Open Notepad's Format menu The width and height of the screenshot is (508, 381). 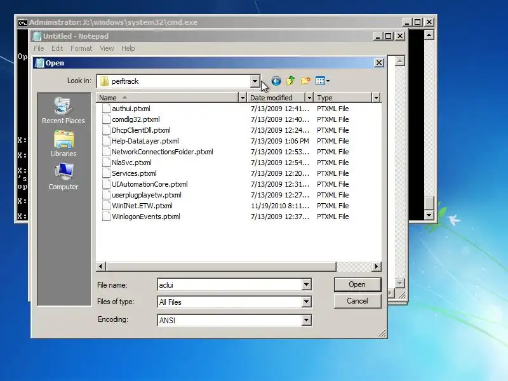tap(81, 48)
